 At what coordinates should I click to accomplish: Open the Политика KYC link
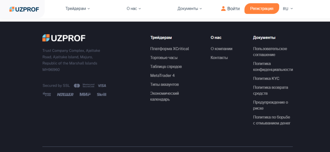266,79
